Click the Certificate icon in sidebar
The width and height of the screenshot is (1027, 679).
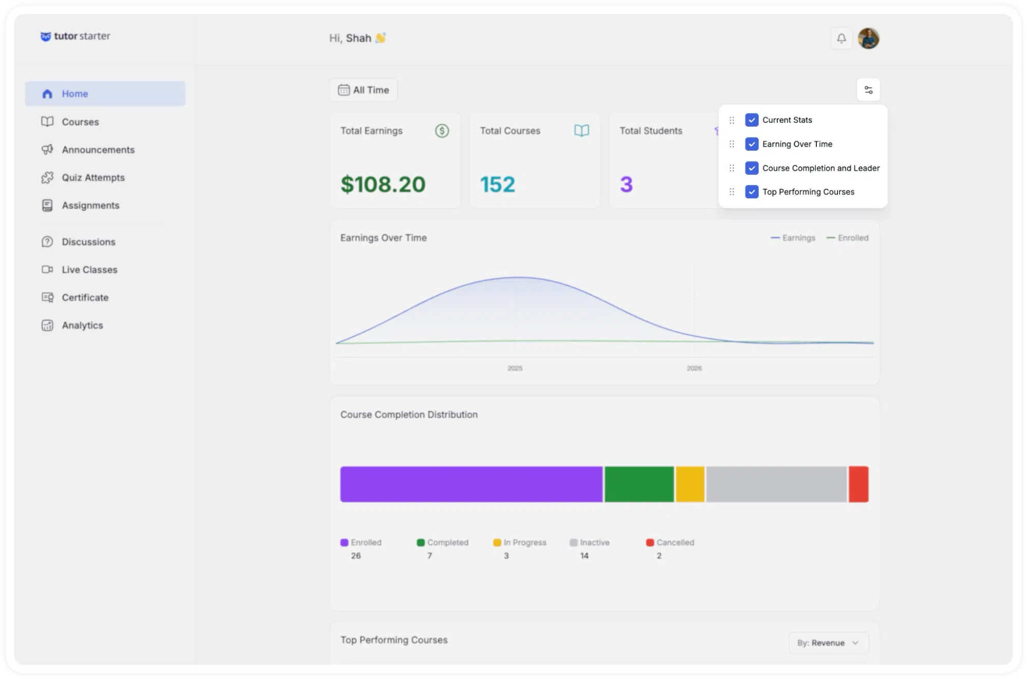click(47, 297)
